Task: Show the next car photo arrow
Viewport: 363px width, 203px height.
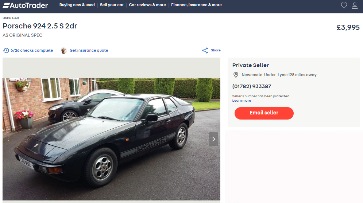Action: (x=213, y=139)
